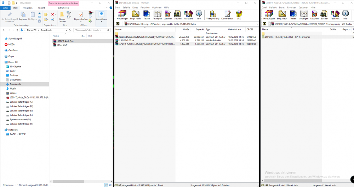Image resolution: width=354 pixels, height=187 pixels.
Task: Switch to Ansicht tab in Explorer
Action: [x=41, y=8]
